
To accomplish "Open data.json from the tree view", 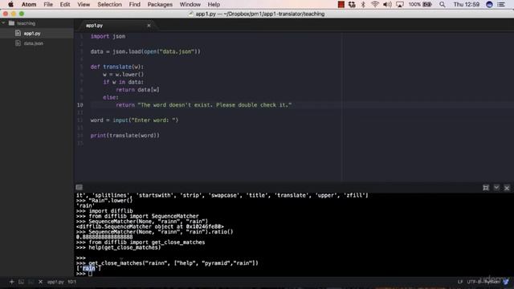I will coord(34,43).
